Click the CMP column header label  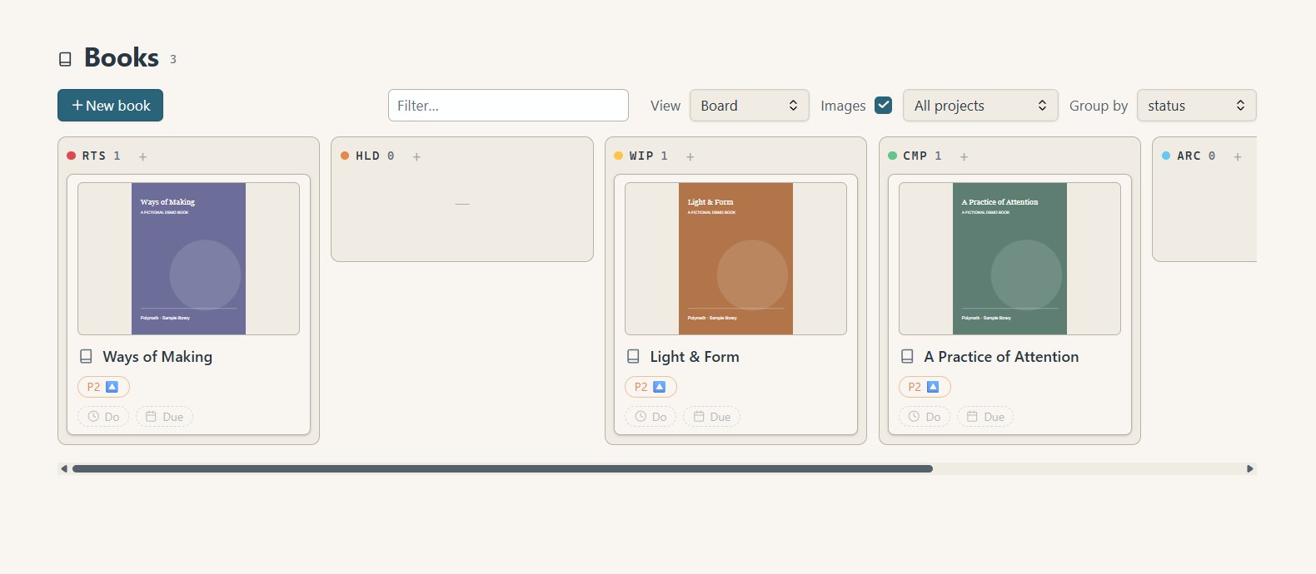point(915,156)
